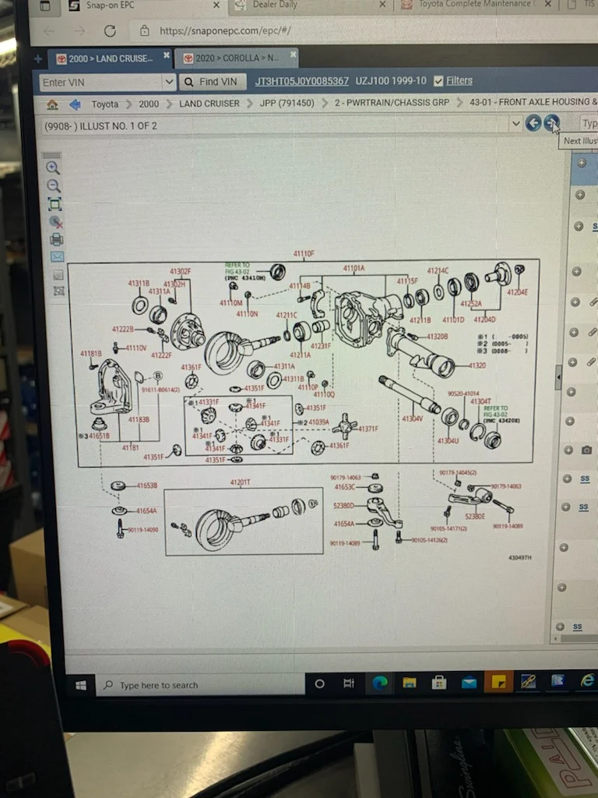The image size is (598, 798).
Task: Select callout 41252A in diagram
Action: tap(471, 304)
